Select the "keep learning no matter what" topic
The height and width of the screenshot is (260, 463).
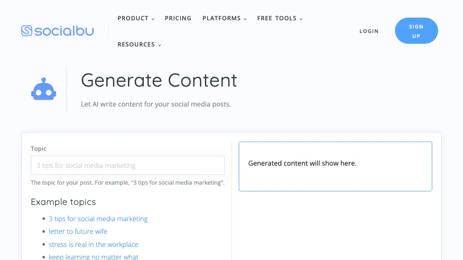point(94,257)
